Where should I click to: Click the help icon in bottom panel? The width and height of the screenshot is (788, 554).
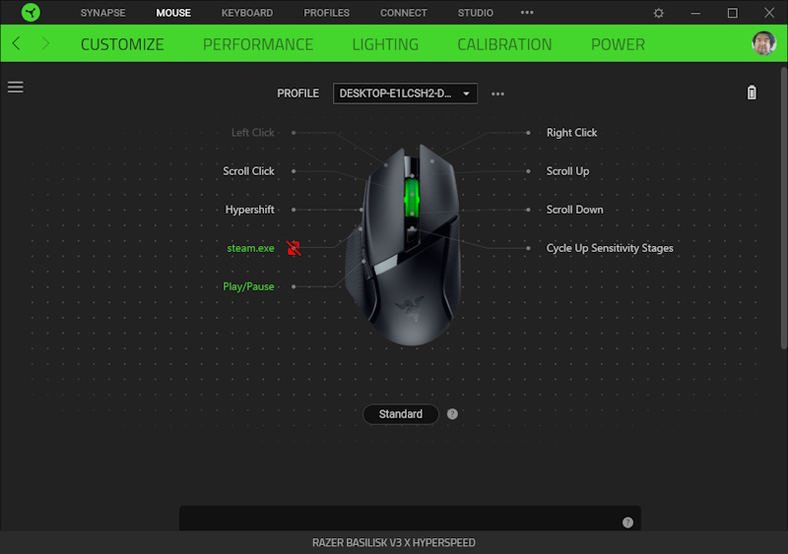627,523
